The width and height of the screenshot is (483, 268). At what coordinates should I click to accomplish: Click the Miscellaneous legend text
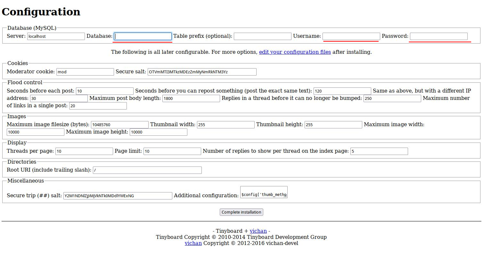click(x=26, y=181)
